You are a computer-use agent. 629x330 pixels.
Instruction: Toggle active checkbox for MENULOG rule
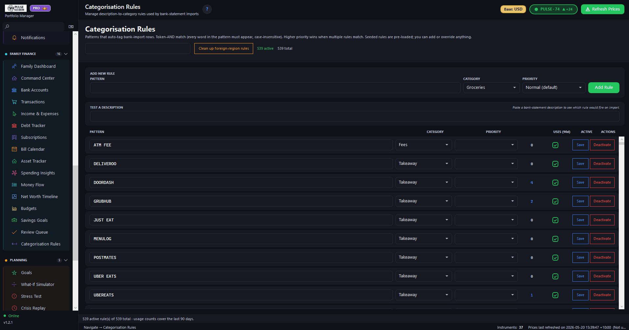[555, 239]
